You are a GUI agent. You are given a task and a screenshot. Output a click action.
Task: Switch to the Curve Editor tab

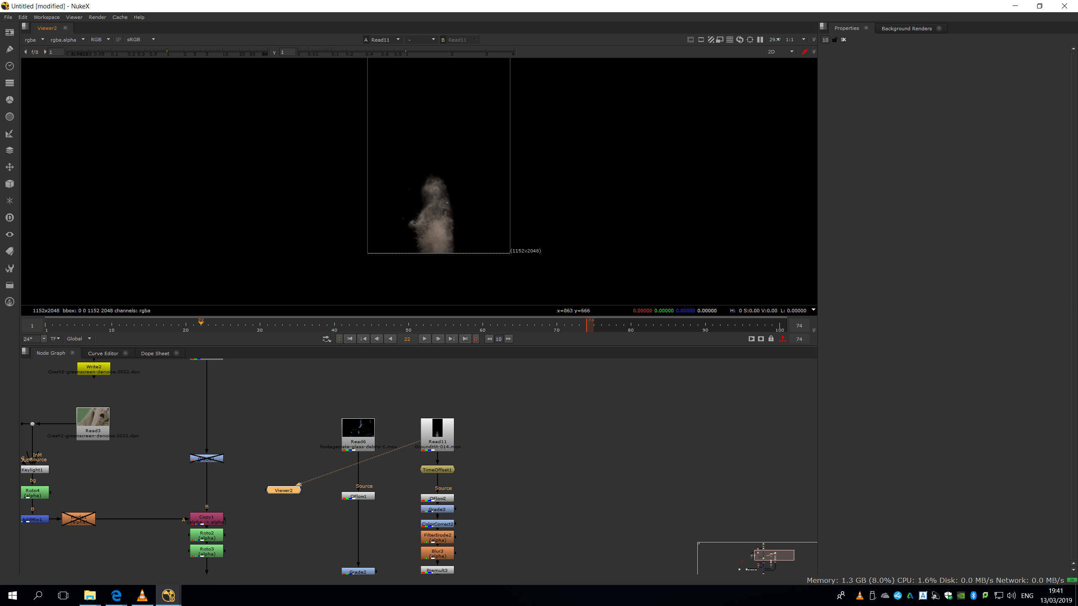(x=103, y=353)
